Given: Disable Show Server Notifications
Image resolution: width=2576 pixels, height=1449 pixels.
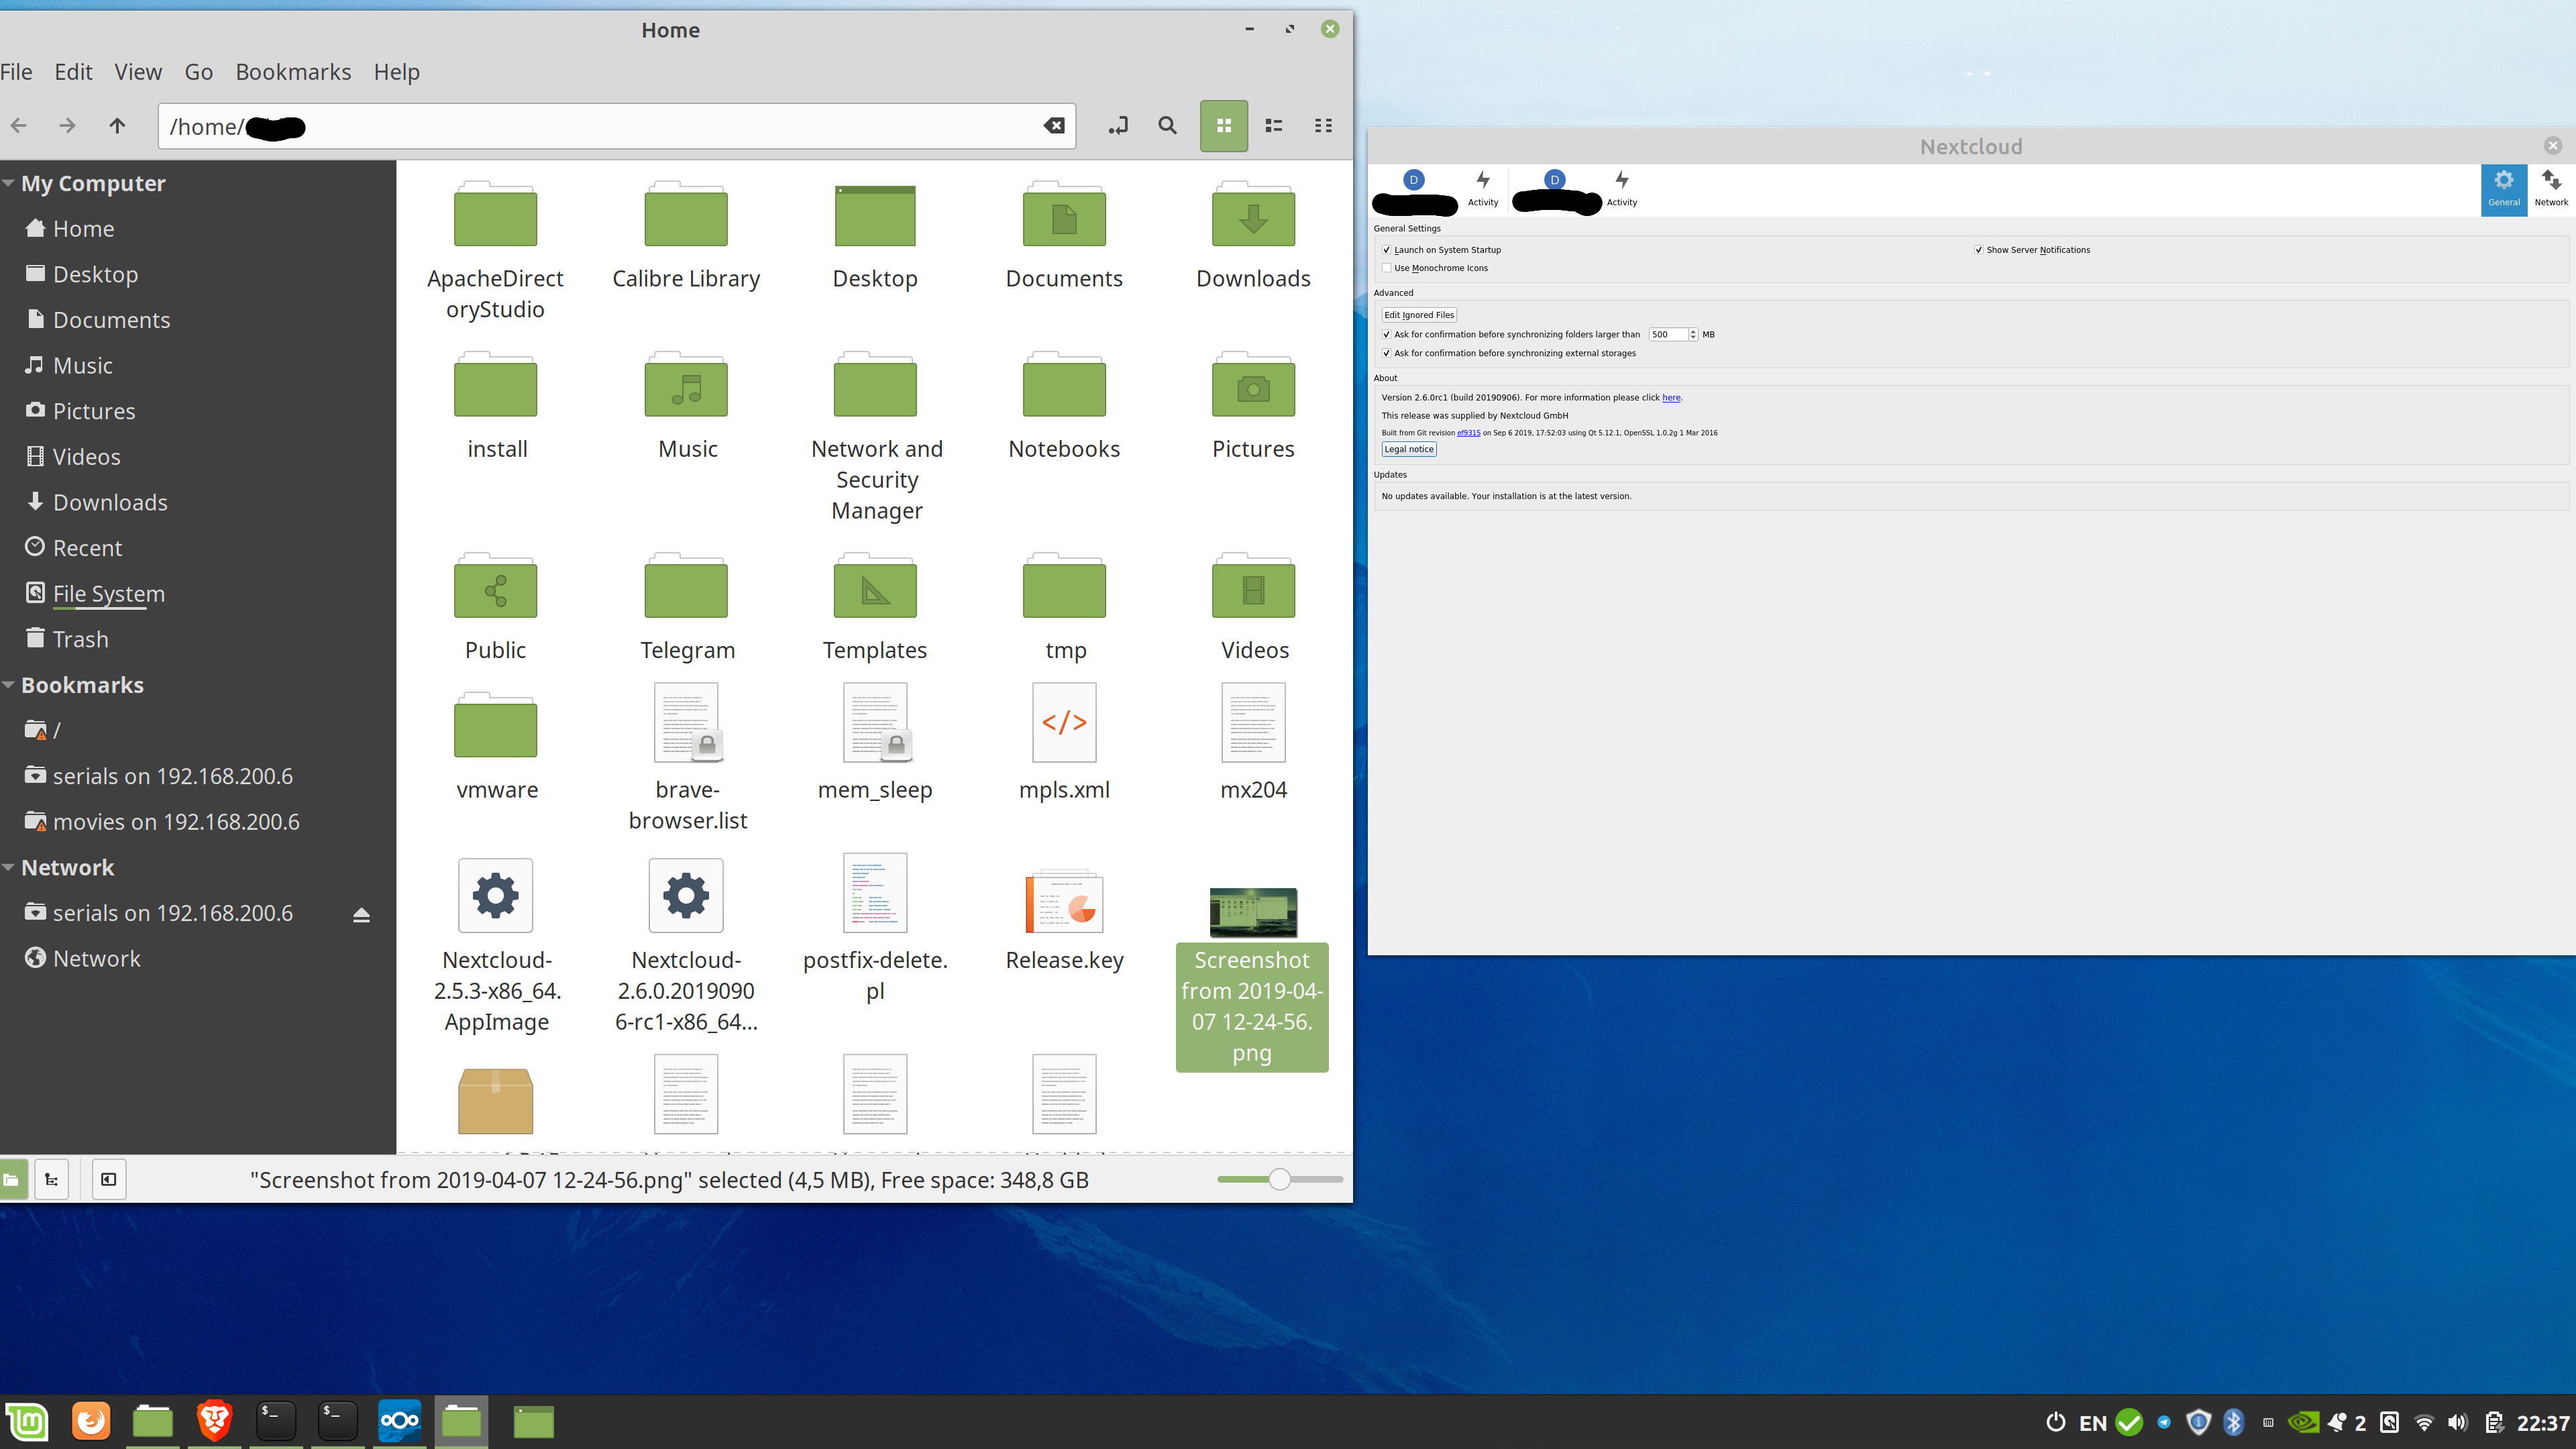Looking at the screenshot, I should (1979, 250).
